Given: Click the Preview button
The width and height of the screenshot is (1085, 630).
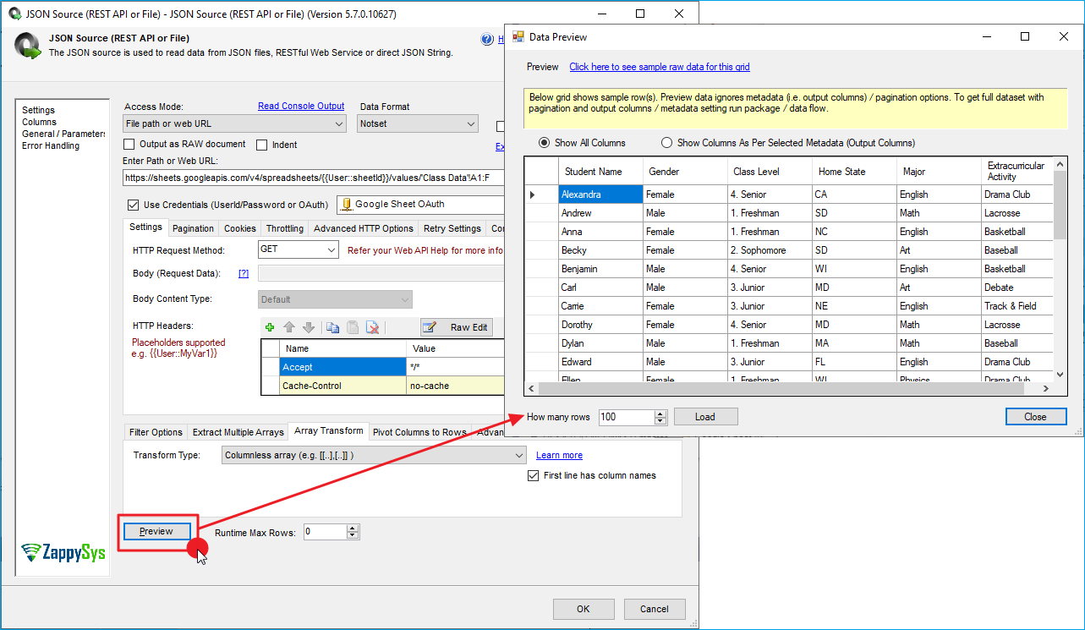Looking at the screenshot, I should [156, 531].
